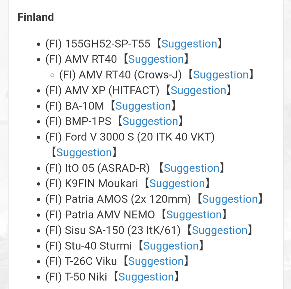Open the T-50 Niki Suggestion link
The height and width of the screenshot is (289, 291).
point(146,277)
